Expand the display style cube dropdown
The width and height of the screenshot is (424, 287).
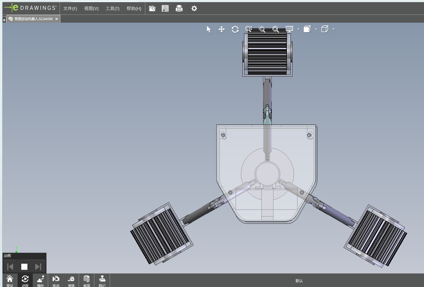(x=334, y=29)
